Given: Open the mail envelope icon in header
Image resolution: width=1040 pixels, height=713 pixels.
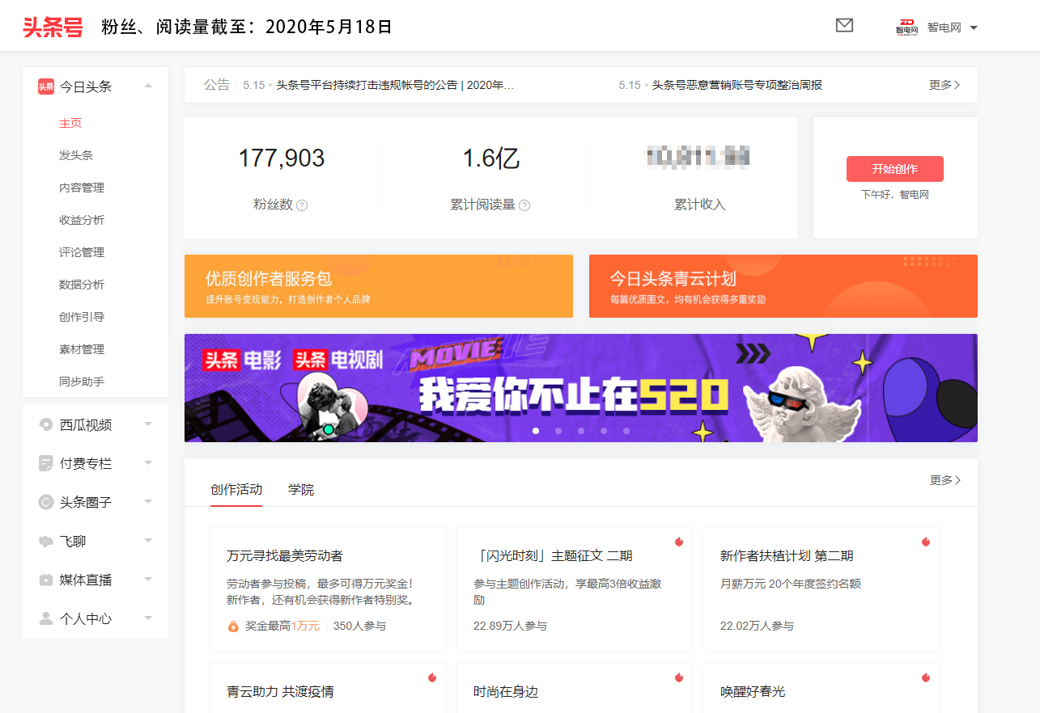Looking at the screenshot, I should [844, 26].
